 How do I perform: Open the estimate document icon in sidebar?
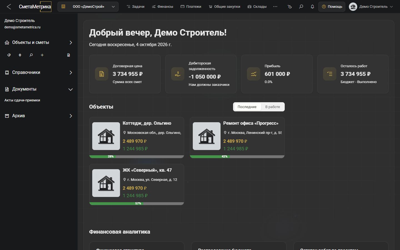[x=69, y=55]
